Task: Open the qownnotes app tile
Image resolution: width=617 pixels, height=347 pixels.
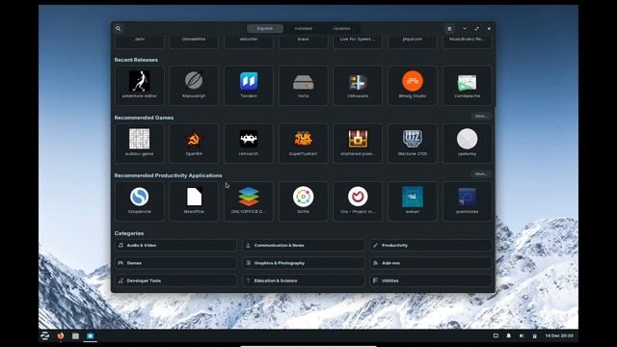Action: (467, 201)
